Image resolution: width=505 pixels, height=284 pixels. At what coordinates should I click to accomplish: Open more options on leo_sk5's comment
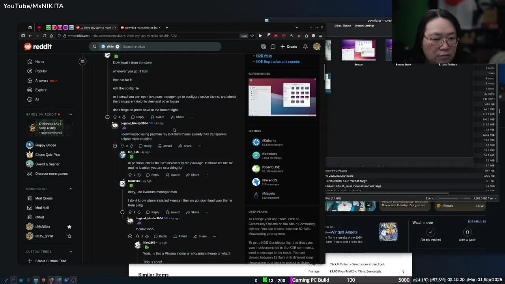point(207,175)
